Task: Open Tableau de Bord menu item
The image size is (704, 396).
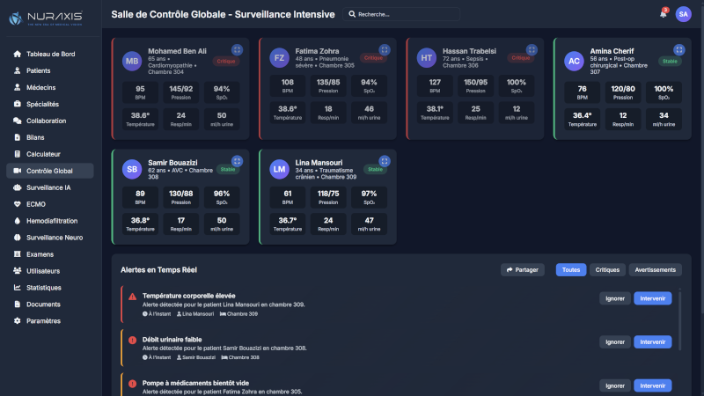Action: tap(51, 54)
